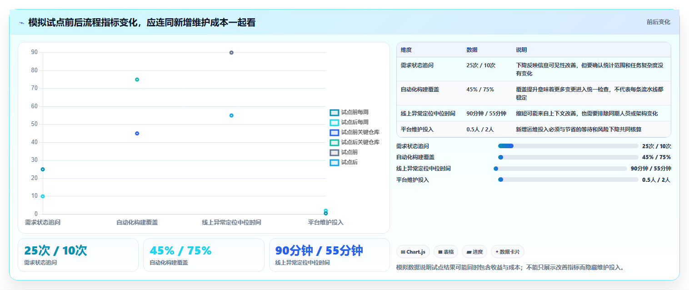Click the 自动化构建覆盖 x-axis label
Image resolution: width=689 pixels, height=290 pixels.
pos(137,222)
